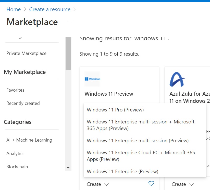Expand Create dropdown on Azul Zulu card
The image size is (210, 190).
click(183, 184)
